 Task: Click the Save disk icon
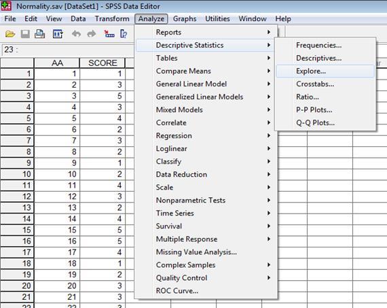pyautogui.click(x=25, y=33)
